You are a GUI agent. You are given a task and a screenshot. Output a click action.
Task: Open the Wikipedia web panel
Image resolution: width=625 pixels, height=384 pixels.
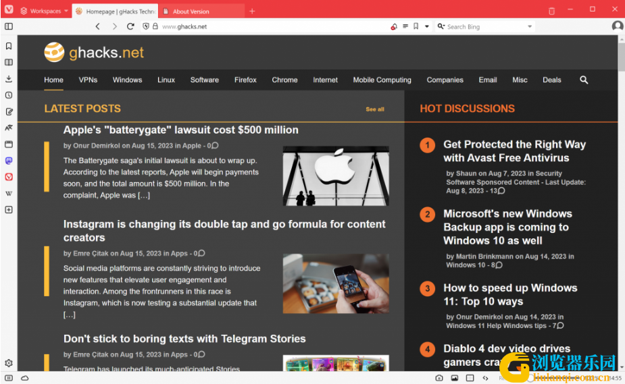[x=9, y=194]
